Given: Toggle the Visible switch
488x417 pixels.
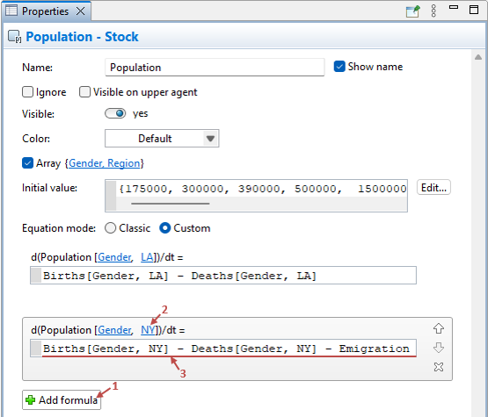Looking at the screenshot, I should pyautogui.click(x=115, y=113).
